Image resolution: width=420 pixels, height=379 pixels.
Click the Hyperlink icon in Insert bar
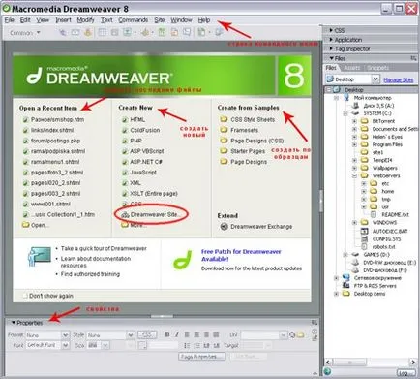[63, 32]
